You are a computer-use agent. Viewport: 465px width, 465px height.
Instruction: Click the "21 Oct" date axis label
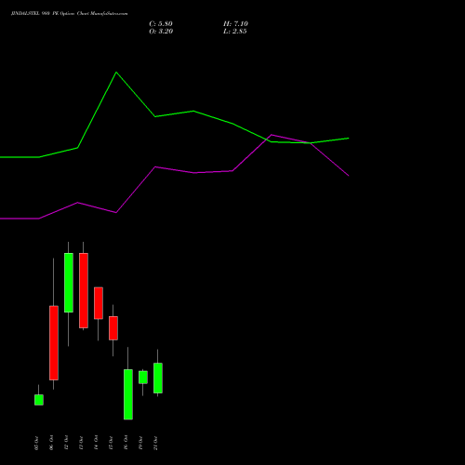click(155, 443)
